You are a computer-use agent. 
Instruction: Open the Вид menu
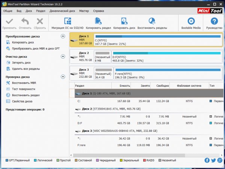[x=19, y=11]
